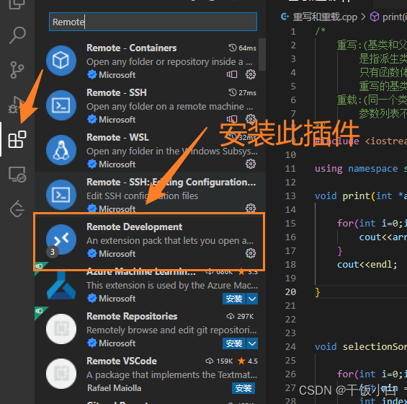Open the Source Control view
This screenshot has height=404, width=407.
[x=17, y=70]
